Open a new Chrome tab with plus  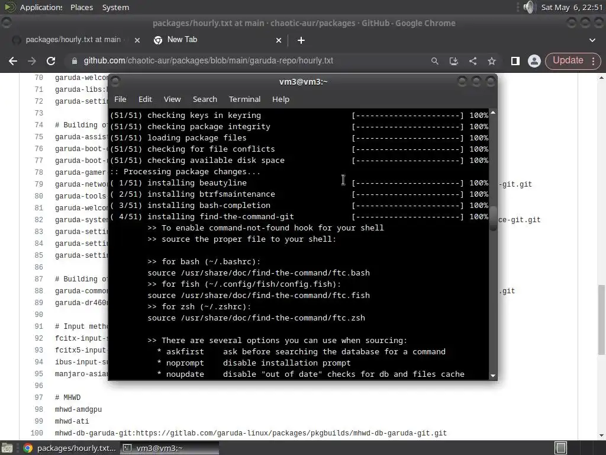coord(301,40)
